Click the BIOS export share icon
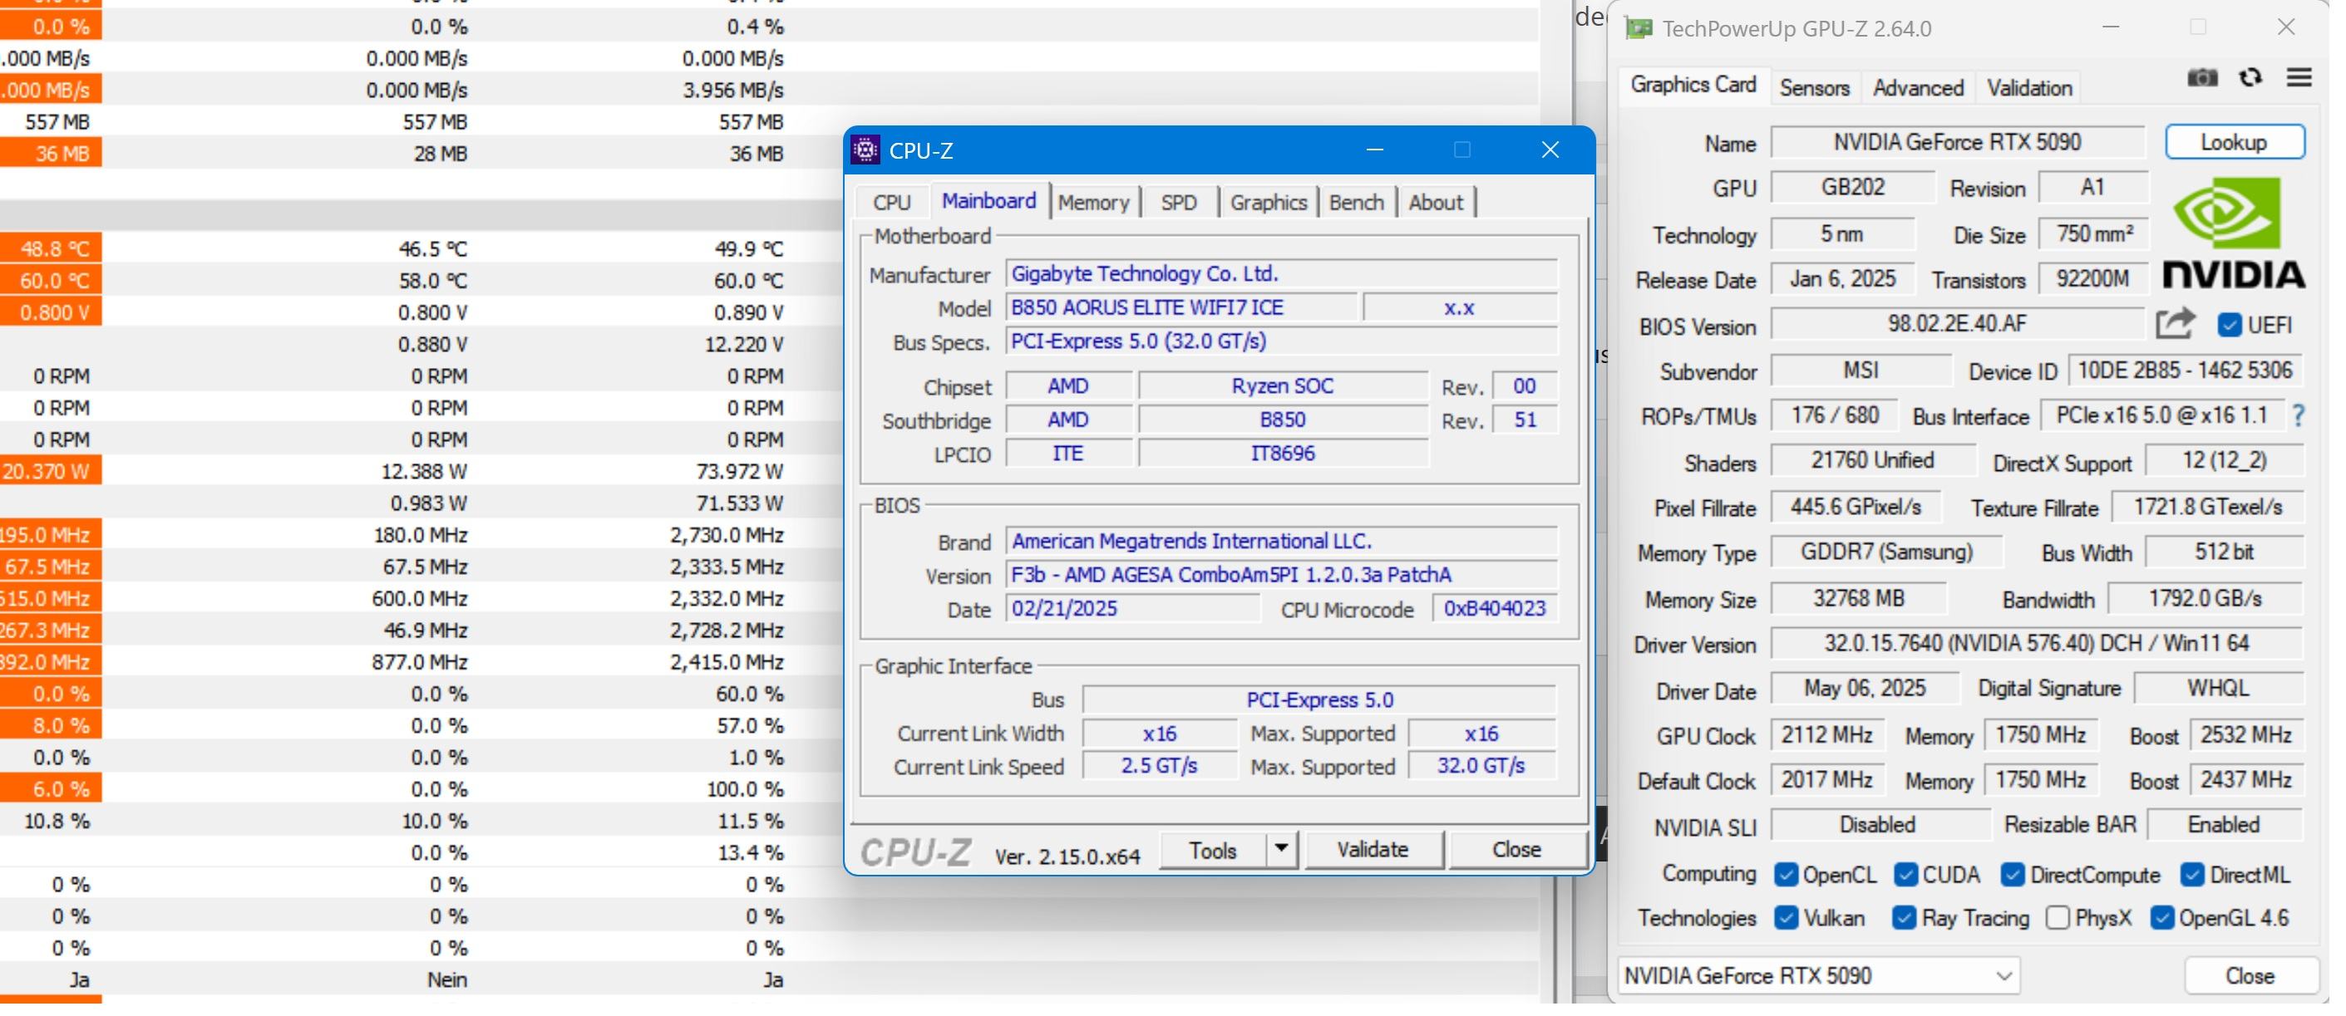Screen dimensions: 2346x1016 point(2175,323)
